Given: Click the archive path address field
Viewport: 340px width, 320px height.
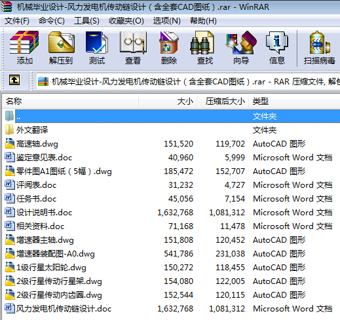Looking at the screenshot, I should (x=188, y=82).
